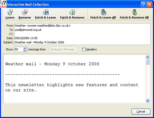Viewport: 154px width, 118px height.
Task: Click the newsletter highlights sentence in body
Action: point(72,87)
